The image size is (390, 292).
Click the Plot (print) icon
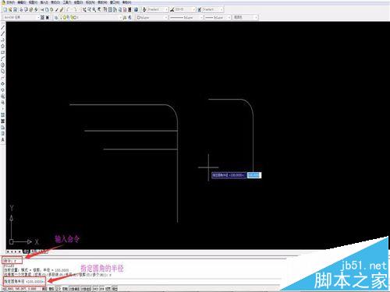21,9
